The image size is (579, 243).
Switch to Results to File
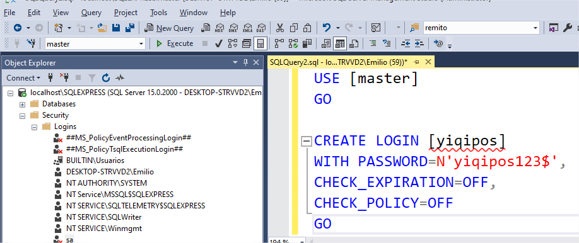click(354, 44)
